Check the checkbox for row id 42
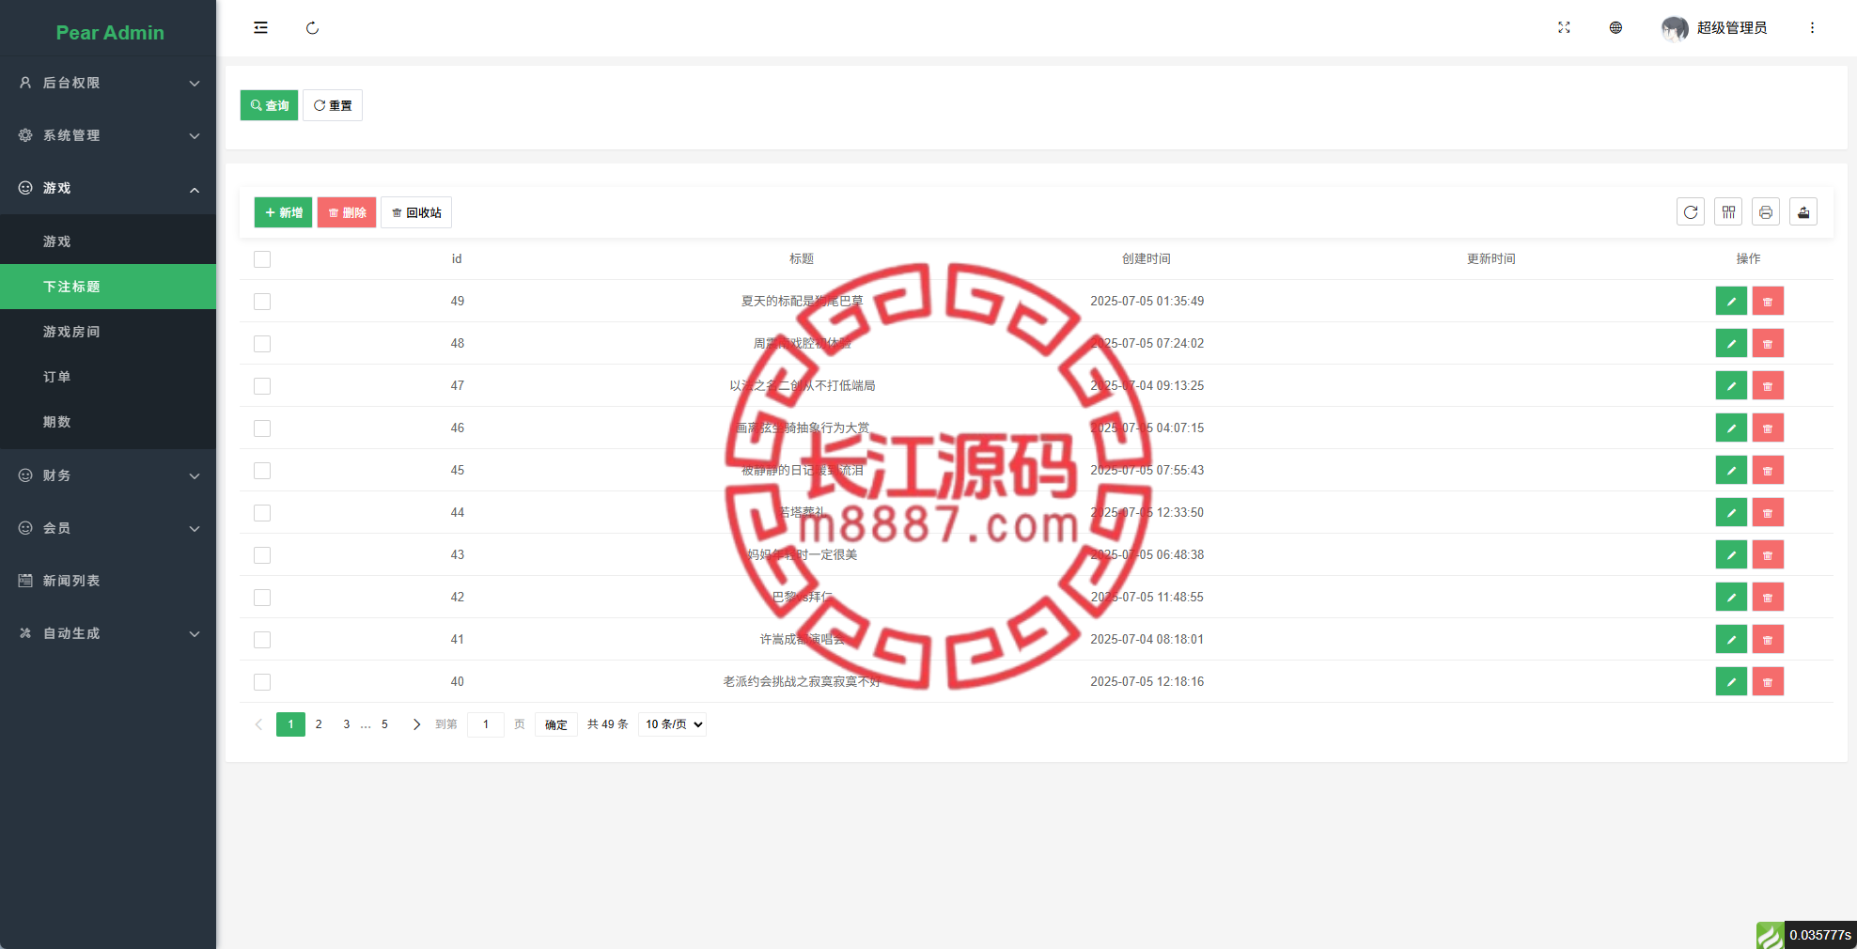The width and height of the screenshot is (1857, 949). [262, 598]
